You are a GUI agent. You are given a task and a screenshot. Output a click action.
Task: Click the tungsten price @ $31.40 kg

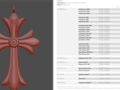coord(61,83)
